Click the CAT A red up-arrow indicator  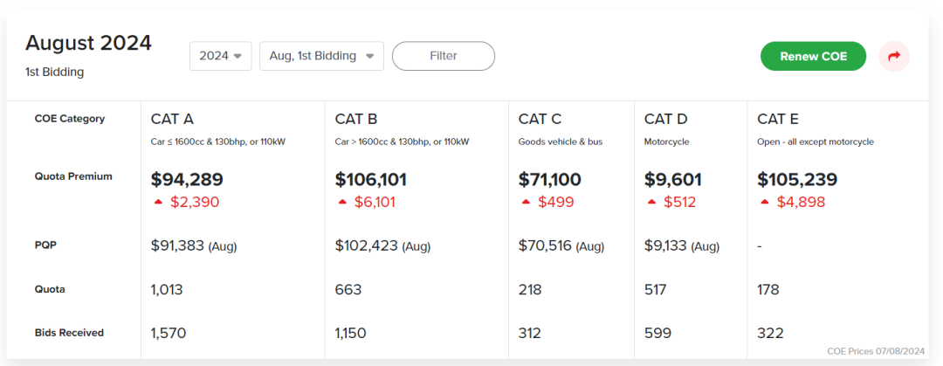click(x=158, y=202)
